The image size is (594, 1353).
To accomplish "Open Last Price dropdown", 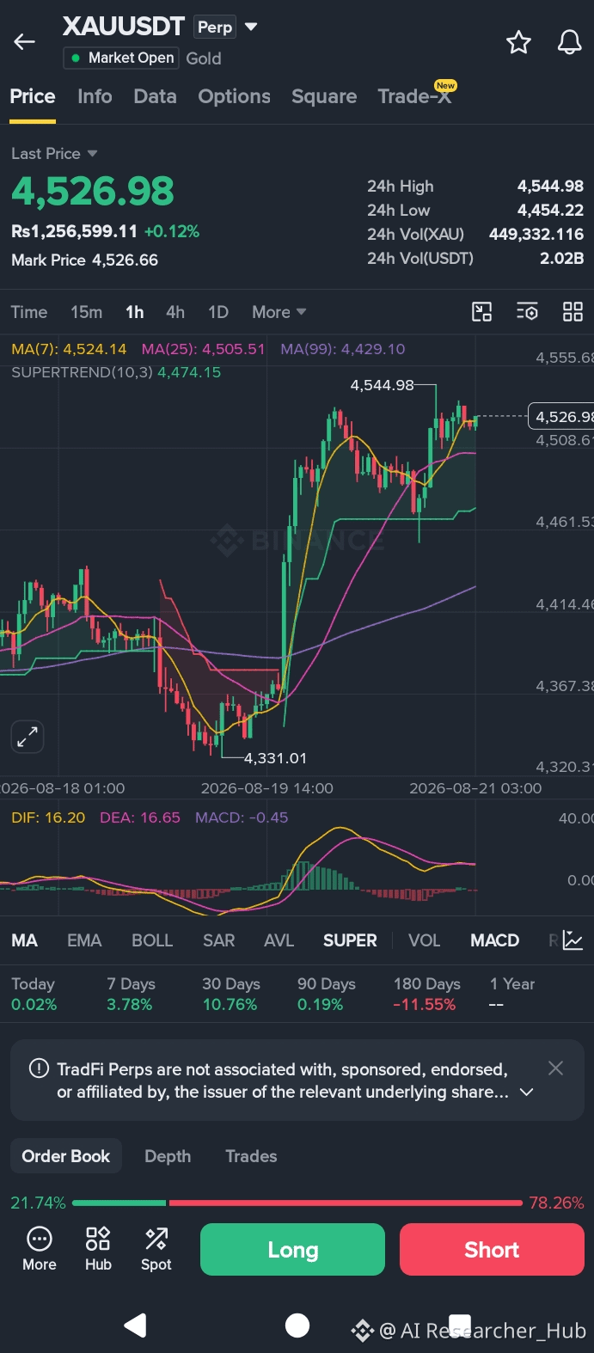I will click(x=54, y=154).
